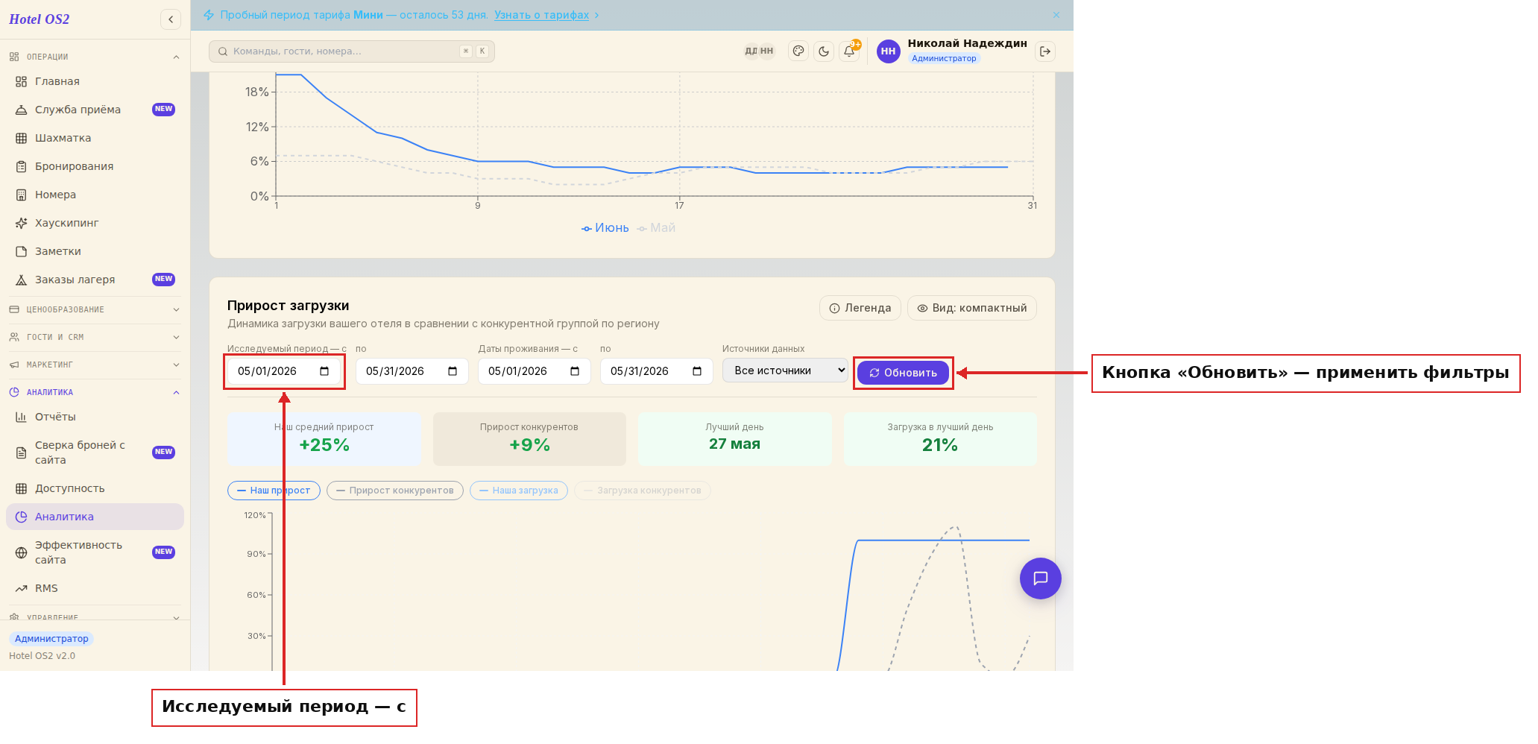Expand the 'Ценообразование' sidebar section
The height and width of the screenshot is (744, 1538).
(x=95, y=309)
